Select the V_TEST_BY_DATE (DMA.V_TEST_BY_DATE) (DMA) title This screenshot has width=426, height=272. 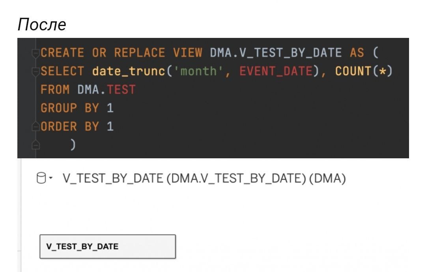point(204,179)
